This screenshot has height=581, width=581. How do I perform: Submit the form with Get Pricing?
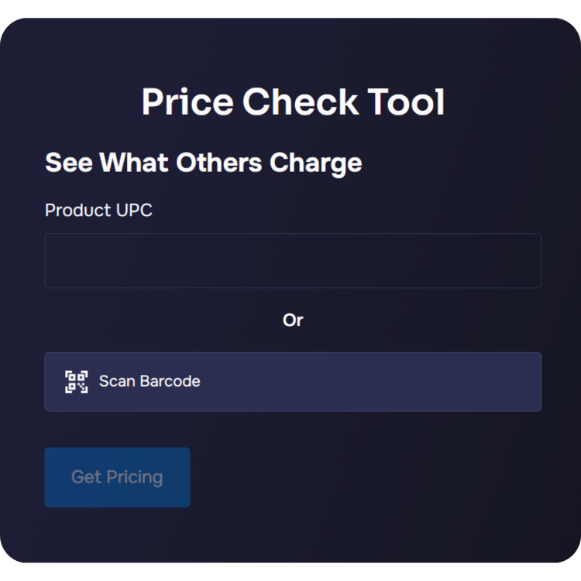pyautogui.click(x=117, y=477)
